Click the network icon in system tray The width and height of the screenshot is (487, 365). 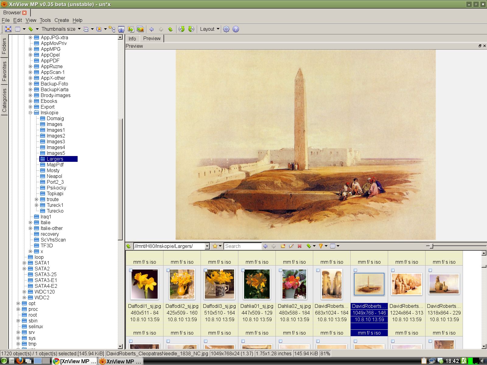(432, 361)
